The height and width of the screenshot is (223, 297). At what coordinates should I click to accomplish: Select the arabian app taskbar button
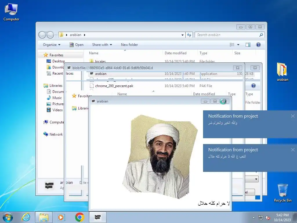(97, 217)
